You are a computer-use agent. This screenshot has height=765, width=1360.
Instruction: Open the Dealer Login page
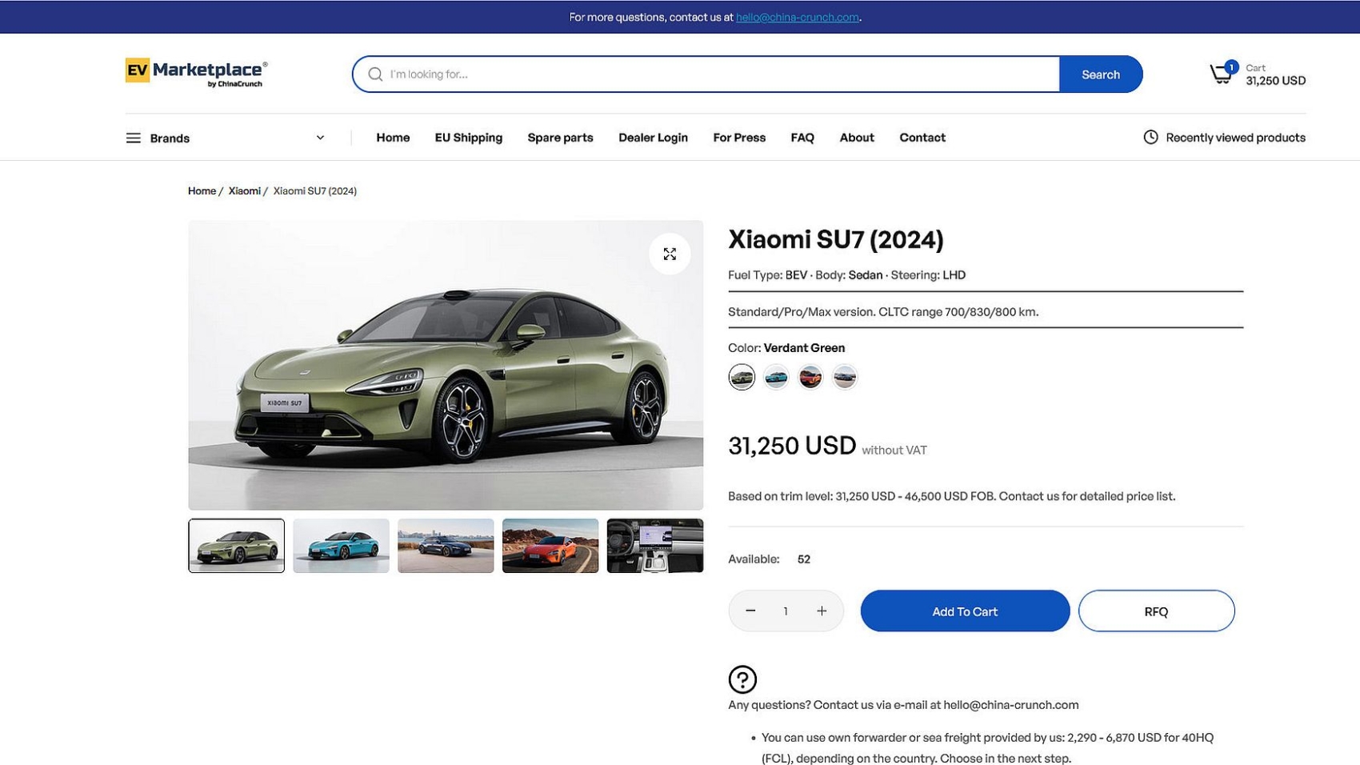[653, 138]
